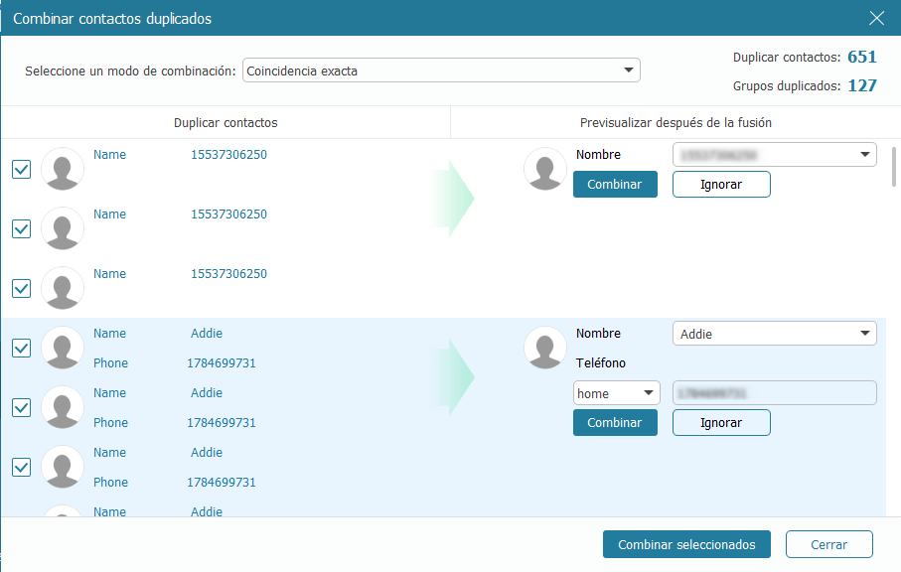The width and height of the screenshot is (901, 572).
Task: Uncheck the first 15537306250 duplicate contact
Action: tap(21, 169)
